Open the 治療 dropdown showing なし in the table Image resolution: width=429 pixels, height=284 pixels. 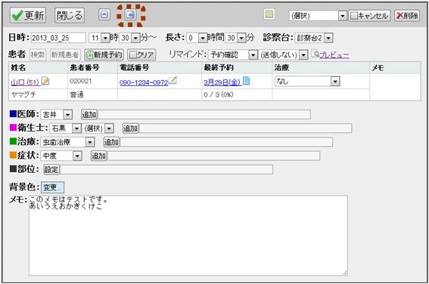point(307,81)
